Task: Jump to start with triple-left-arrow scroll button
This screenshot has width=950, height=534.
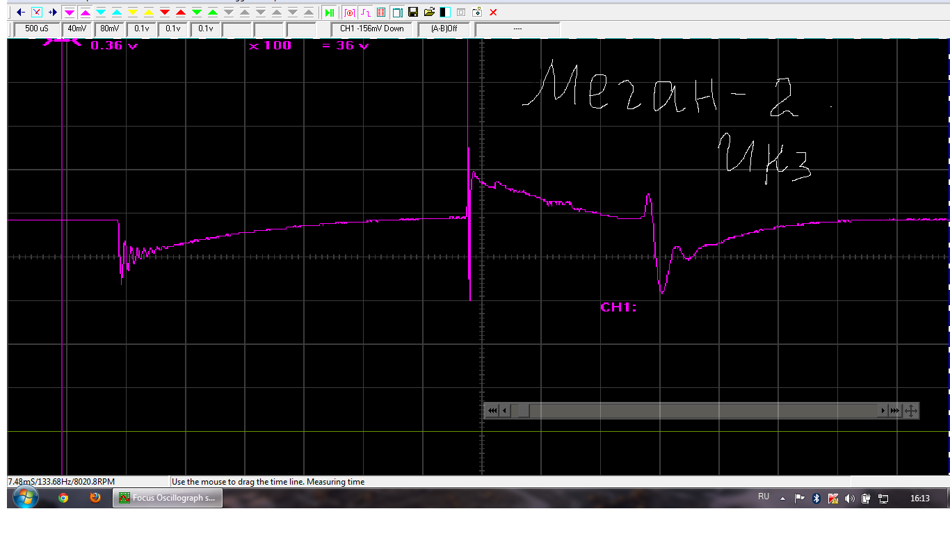Action: tap(492, 411)
